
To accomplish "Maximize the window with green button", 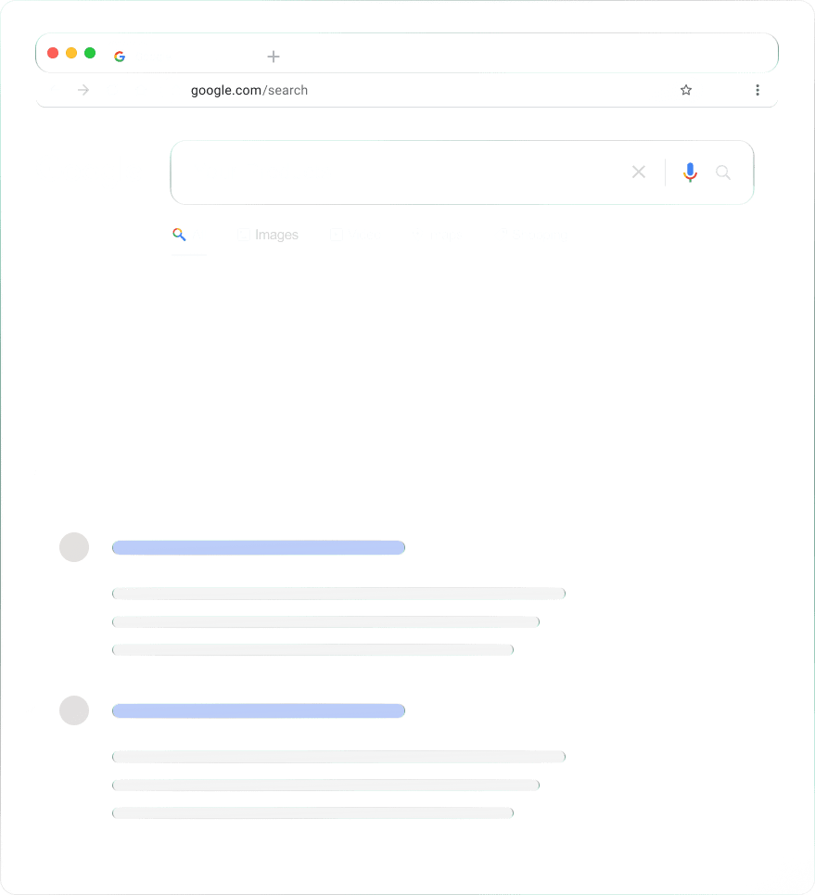I will [90, 53].
